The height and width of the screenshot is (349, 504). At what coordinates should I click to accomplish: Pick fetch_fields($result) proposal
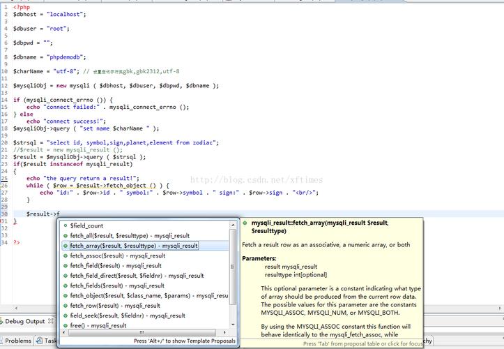point(117,285)
